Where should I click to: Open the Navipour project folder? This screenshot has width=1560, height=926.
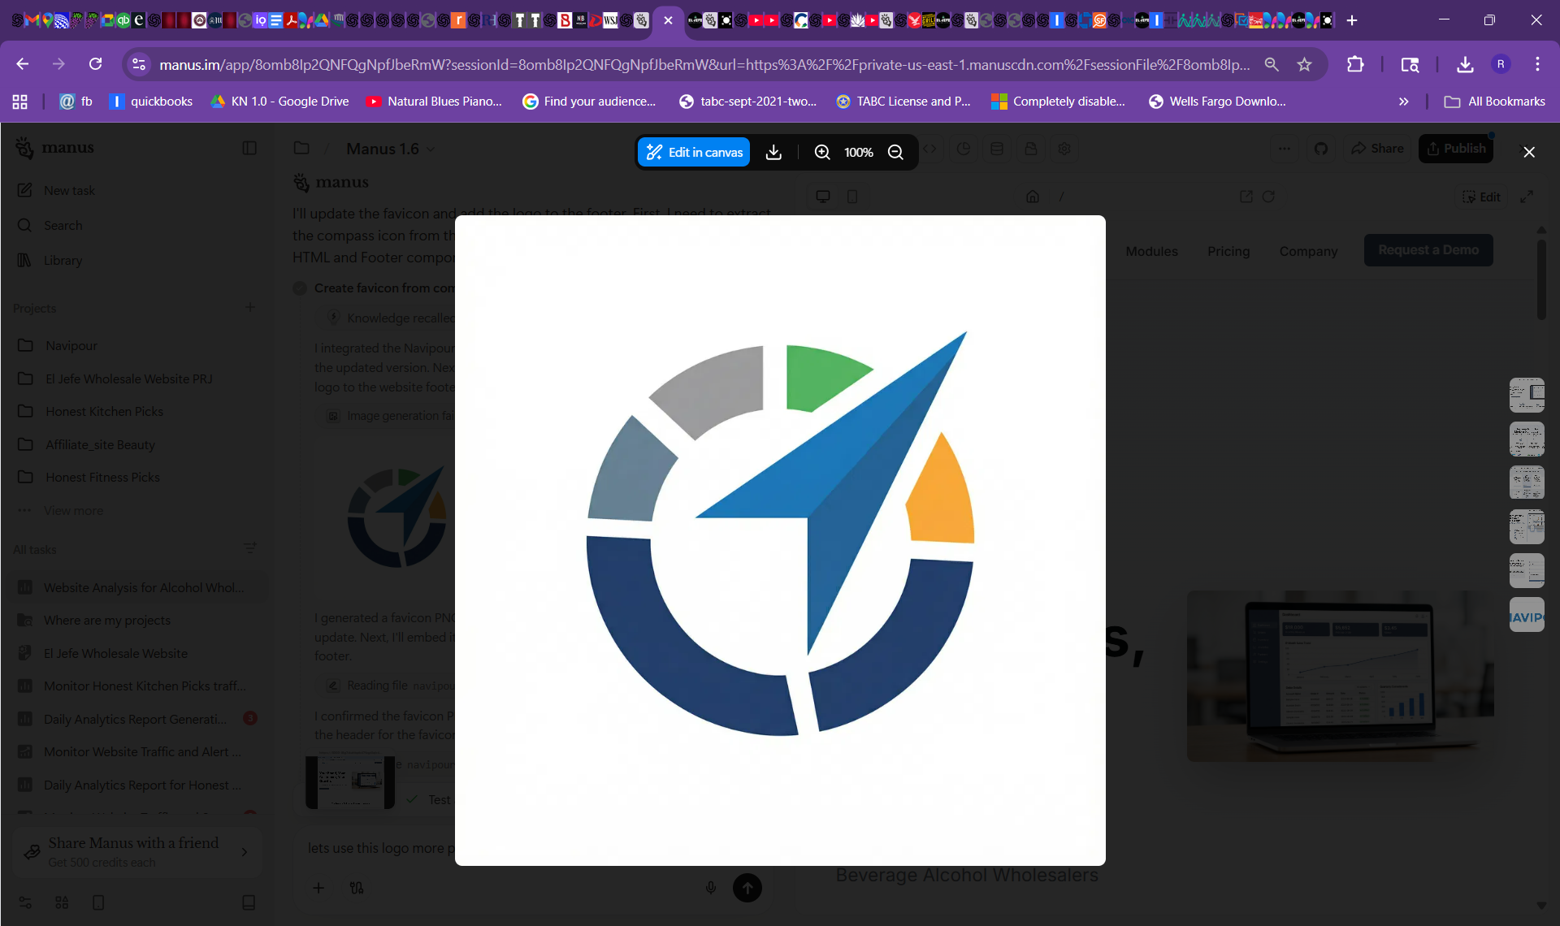pos(71,345)
